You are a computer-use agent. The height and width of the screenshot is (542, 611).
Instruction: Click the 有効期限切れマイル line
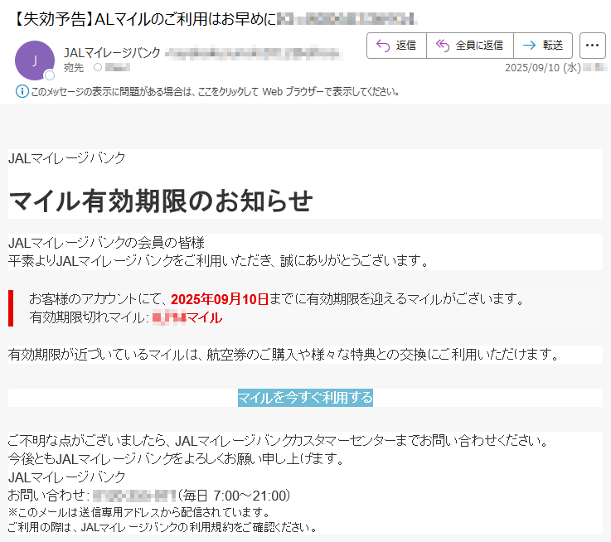point(125,317)
